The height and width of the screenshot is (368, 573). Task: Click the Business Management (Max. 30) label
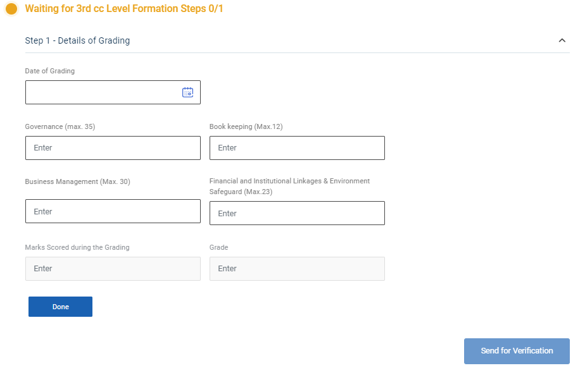coord(77,181)
